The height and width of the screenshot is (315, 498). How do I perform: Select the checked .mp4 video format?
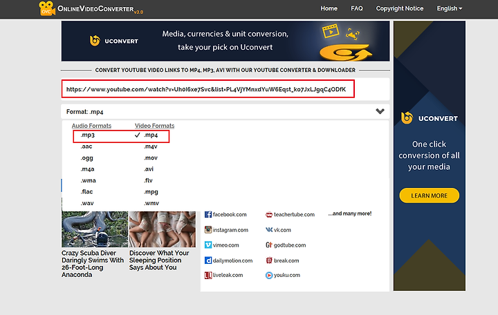click(151, 135)
